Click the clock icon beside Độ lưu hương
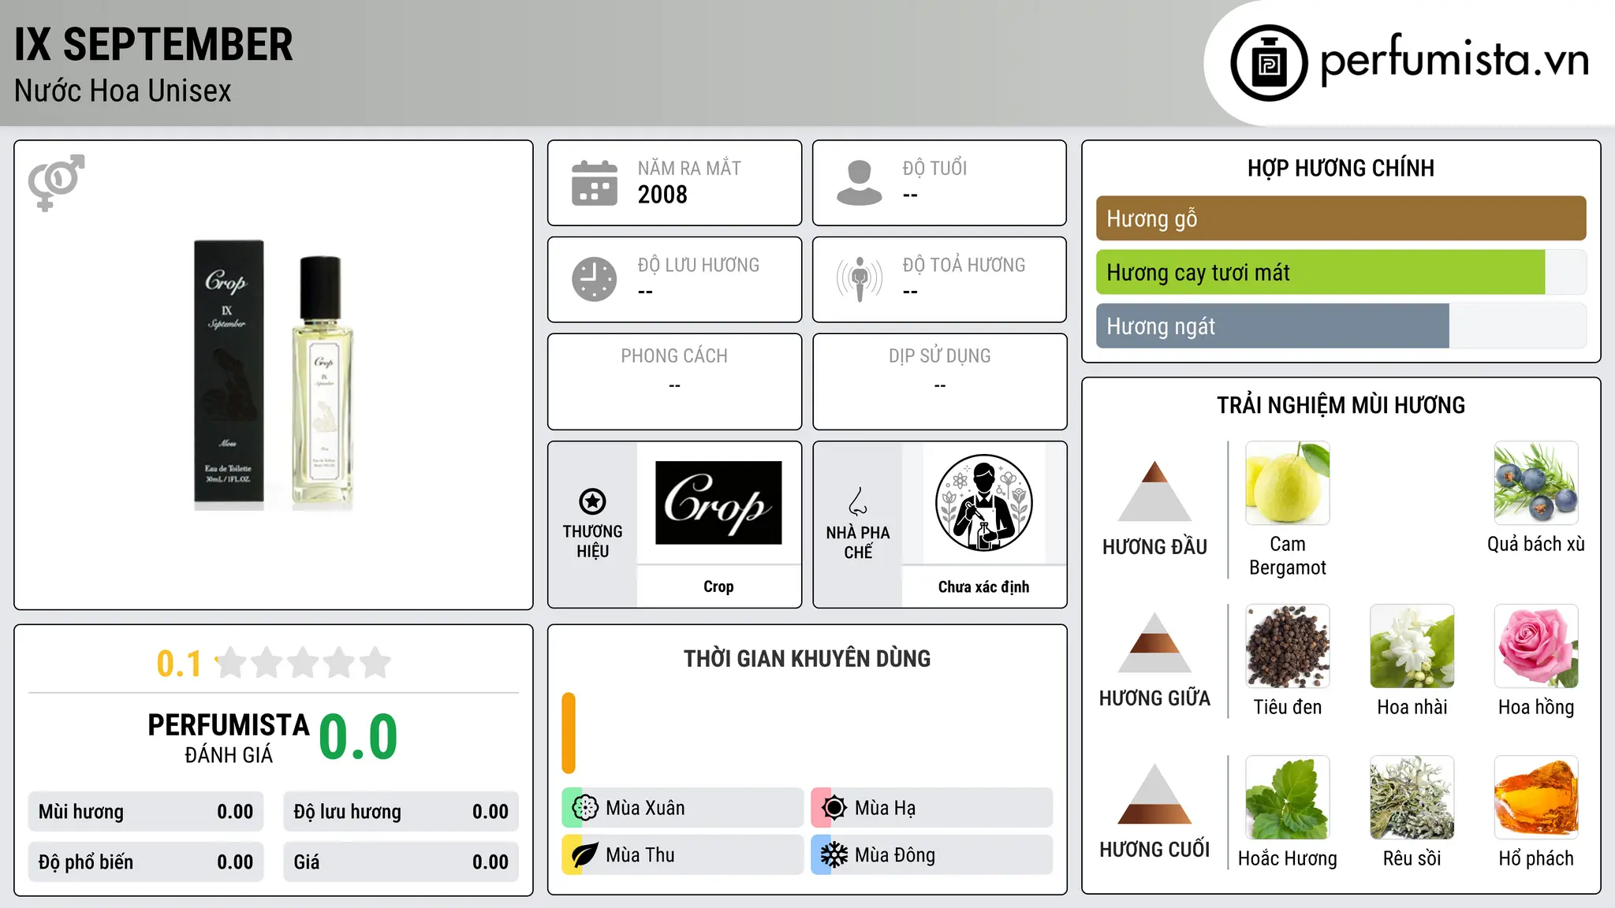The image size is (1615, 908). 595,279
